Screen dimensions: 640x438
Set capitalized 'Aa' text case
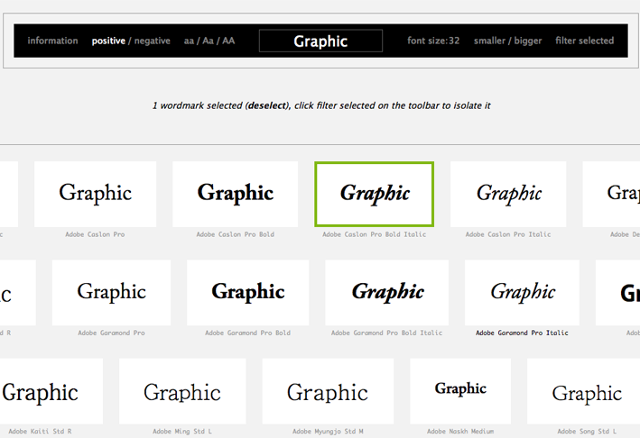pyautogui.click(x=209, y=41)
